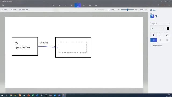Screen dimensions: 172x97
Task: Click the Select tool
Action: [4, 10]
